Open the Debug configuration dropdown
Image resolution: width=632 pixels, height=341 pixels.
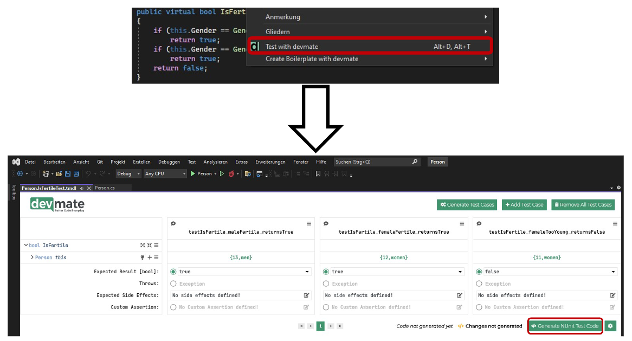[128, 173]
